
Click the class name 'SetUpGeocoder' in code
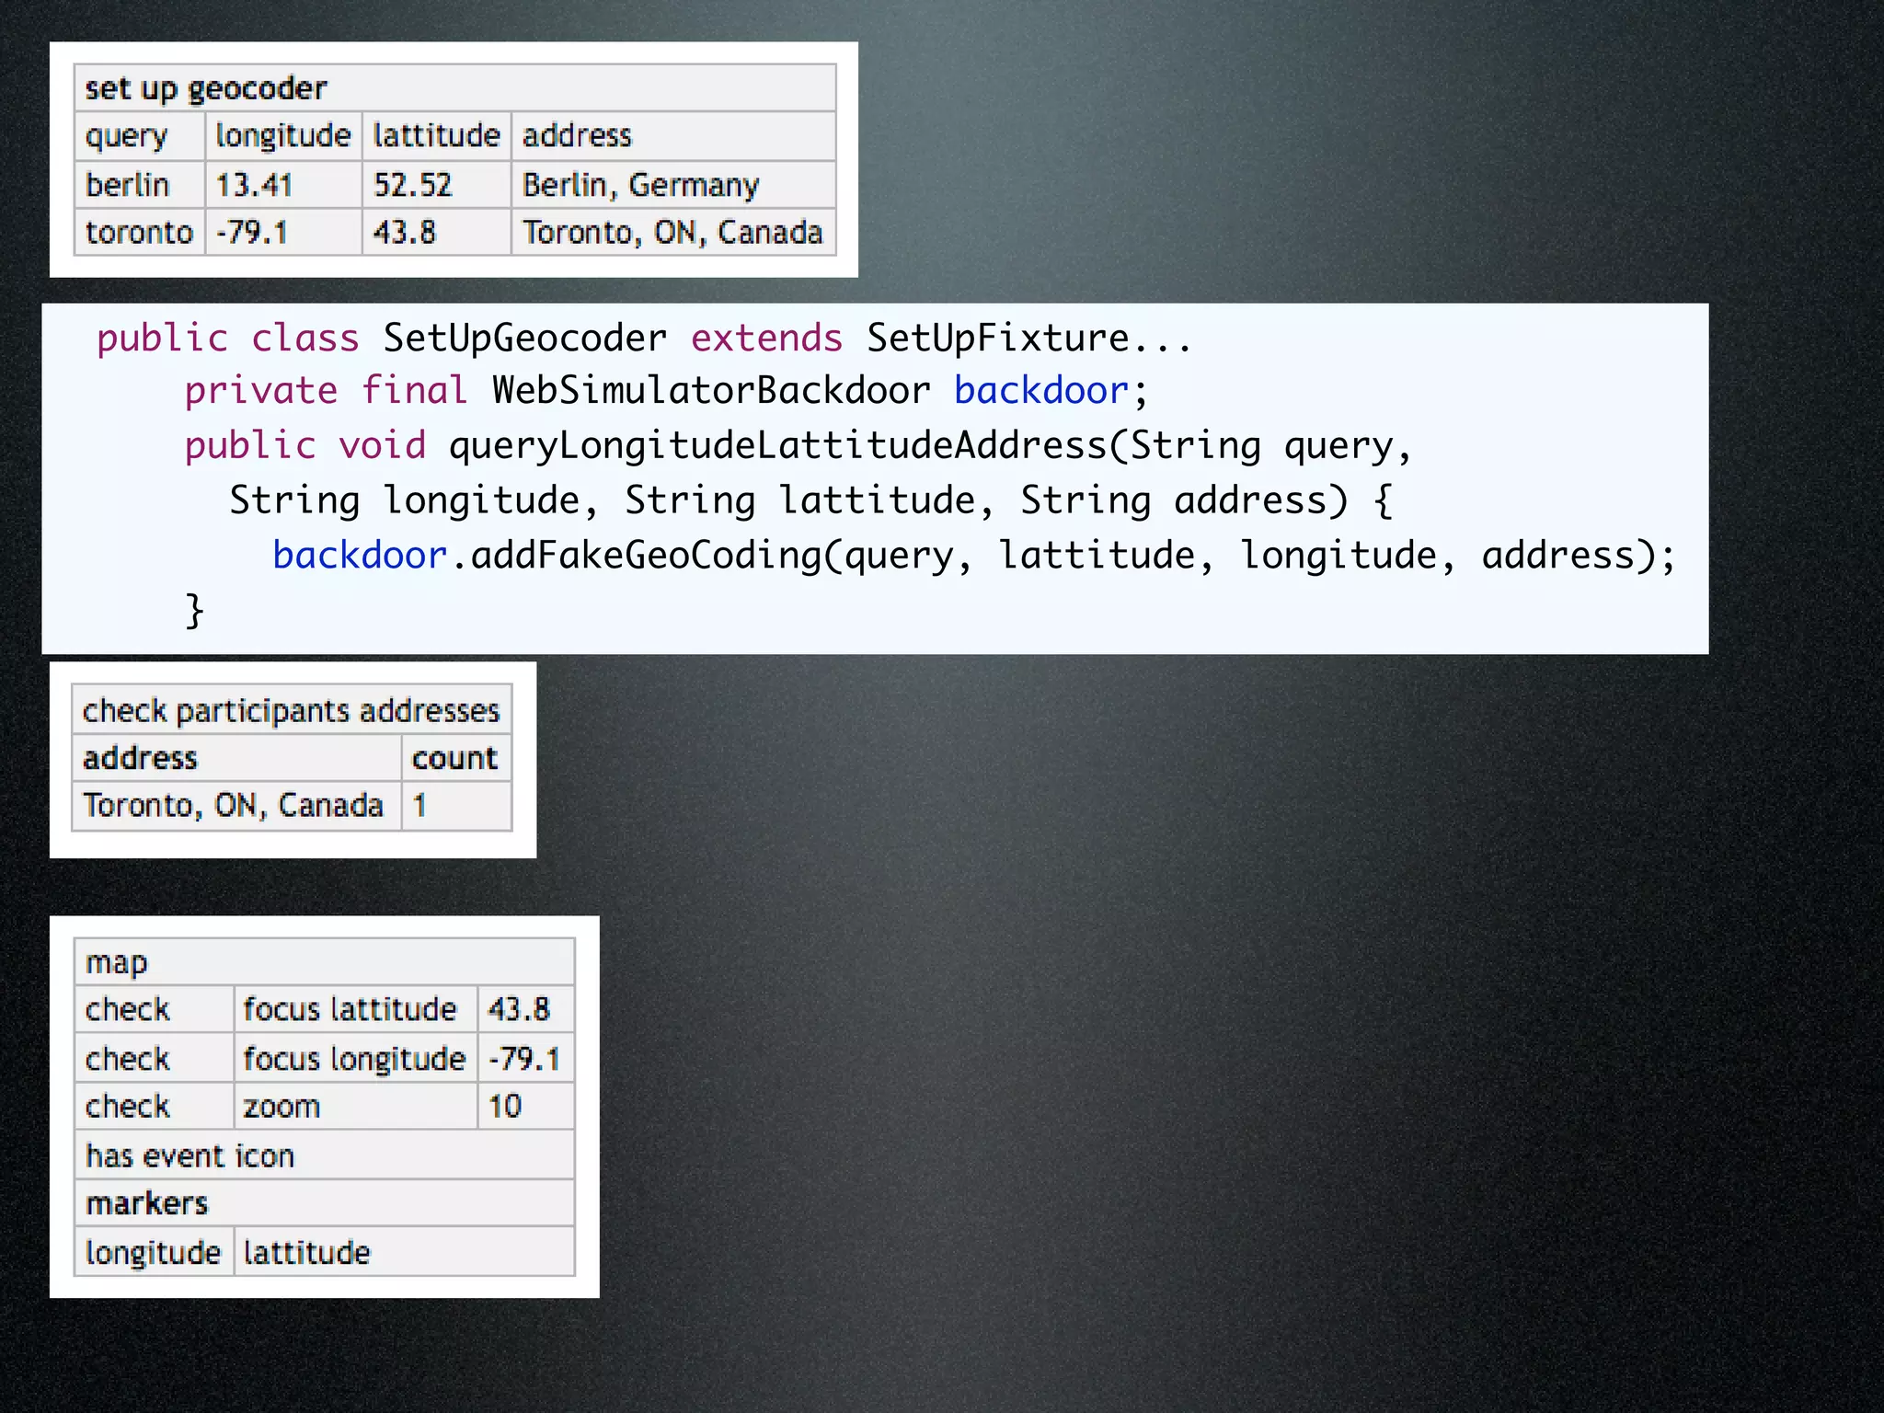[524, 339]
